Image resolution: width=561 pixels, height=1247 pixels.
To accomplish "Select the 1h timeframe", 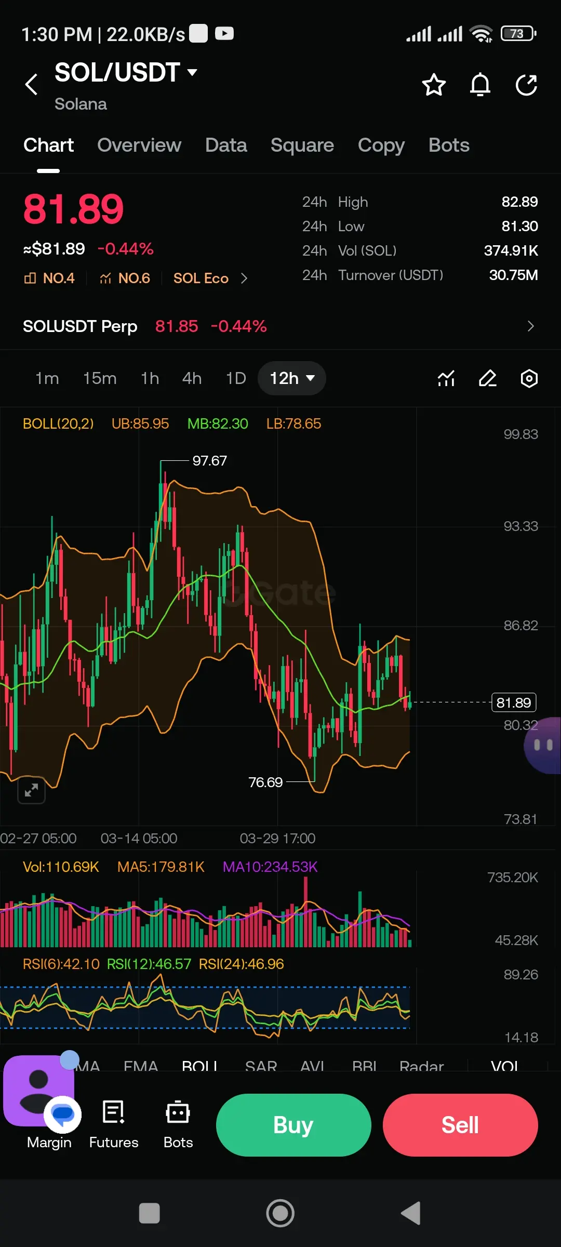I will [150, 378].
